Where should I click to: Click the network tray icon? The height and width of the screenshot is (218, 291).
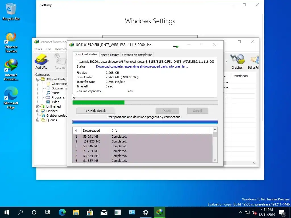point(248,212)
